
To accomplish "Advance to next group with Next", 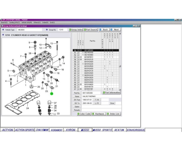I will pos(115,30).
